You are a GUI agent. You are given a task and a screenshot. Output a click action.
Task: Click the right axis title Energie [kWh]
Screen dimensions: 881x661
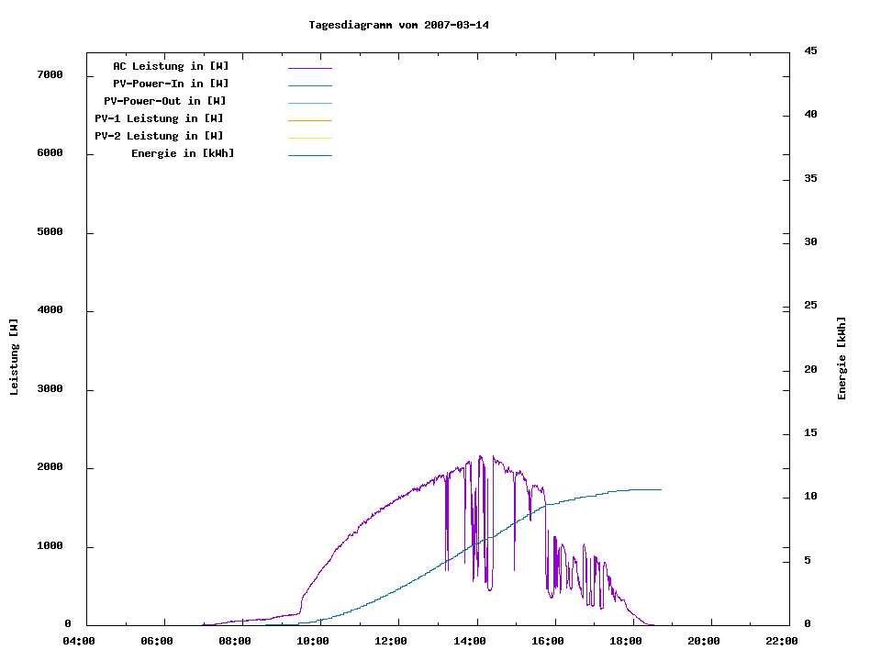click(x=842, y=358)
